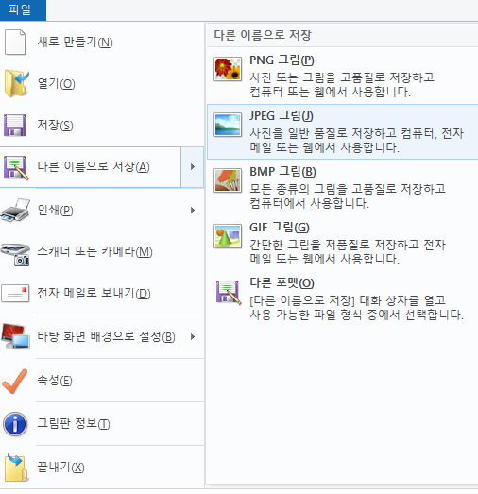Click the monitor icon for 바탕 화면 배경으로 설정
The height and width of the screenshot is (494, 478).
pos(16,337)
